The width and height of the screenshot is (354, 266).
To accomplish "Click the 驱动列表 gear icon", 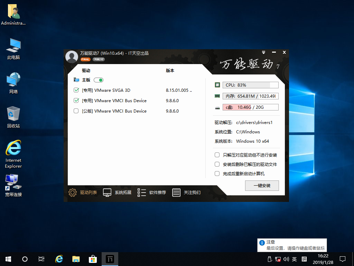I will pos(73,193).
